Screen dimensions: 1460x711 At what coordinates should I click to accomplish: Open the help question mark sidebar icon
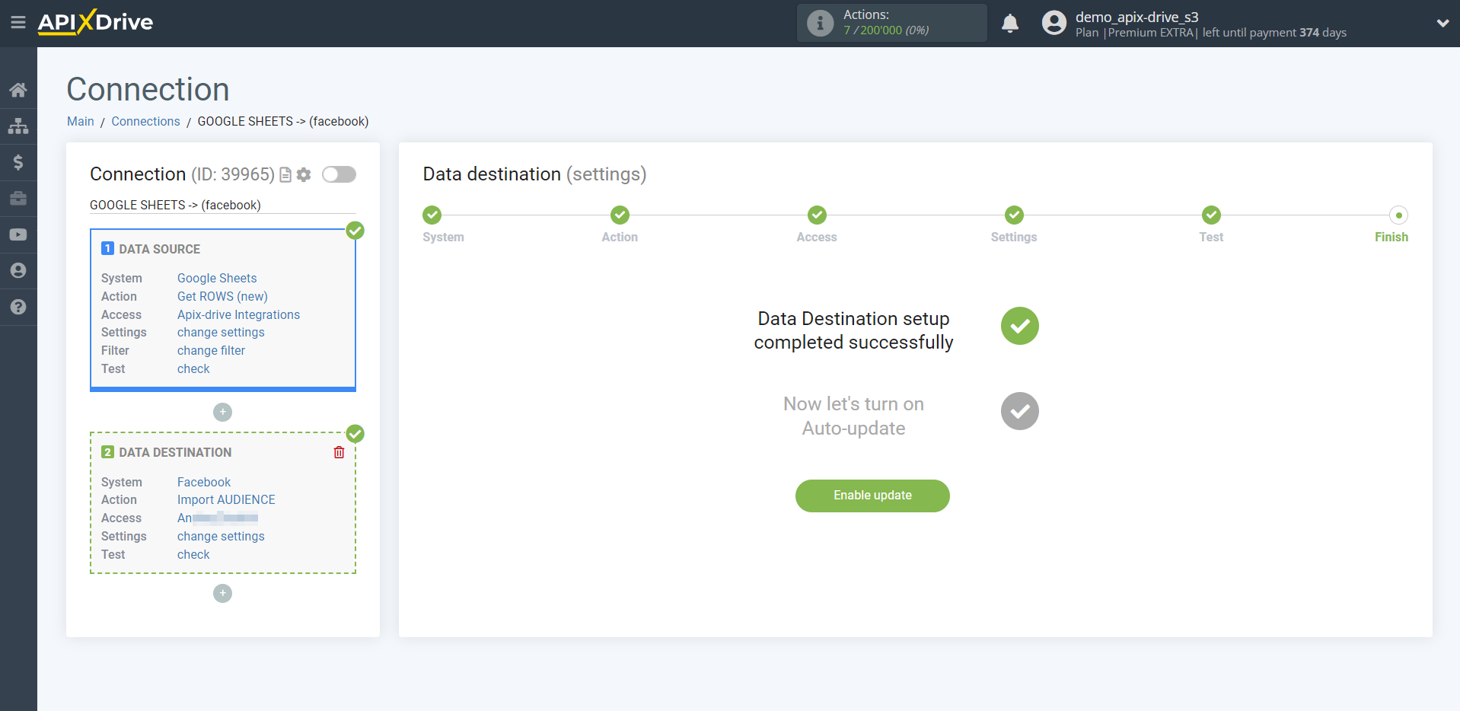tap(18, 307)
